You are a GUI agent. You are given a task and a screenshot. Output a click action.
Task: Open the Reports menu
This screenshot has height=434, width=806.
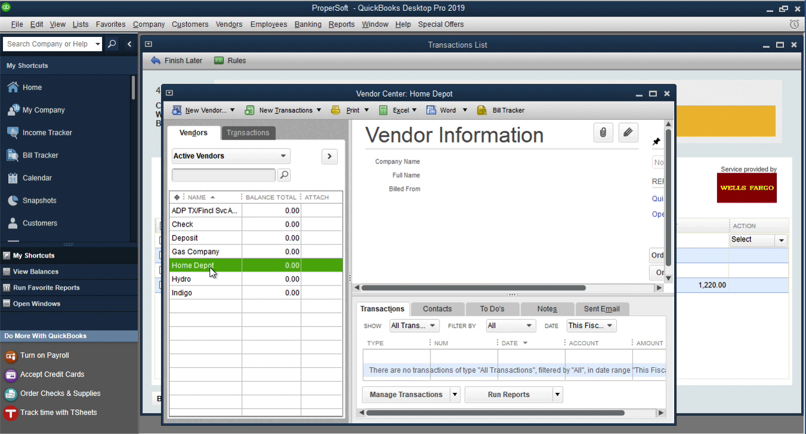342,24
